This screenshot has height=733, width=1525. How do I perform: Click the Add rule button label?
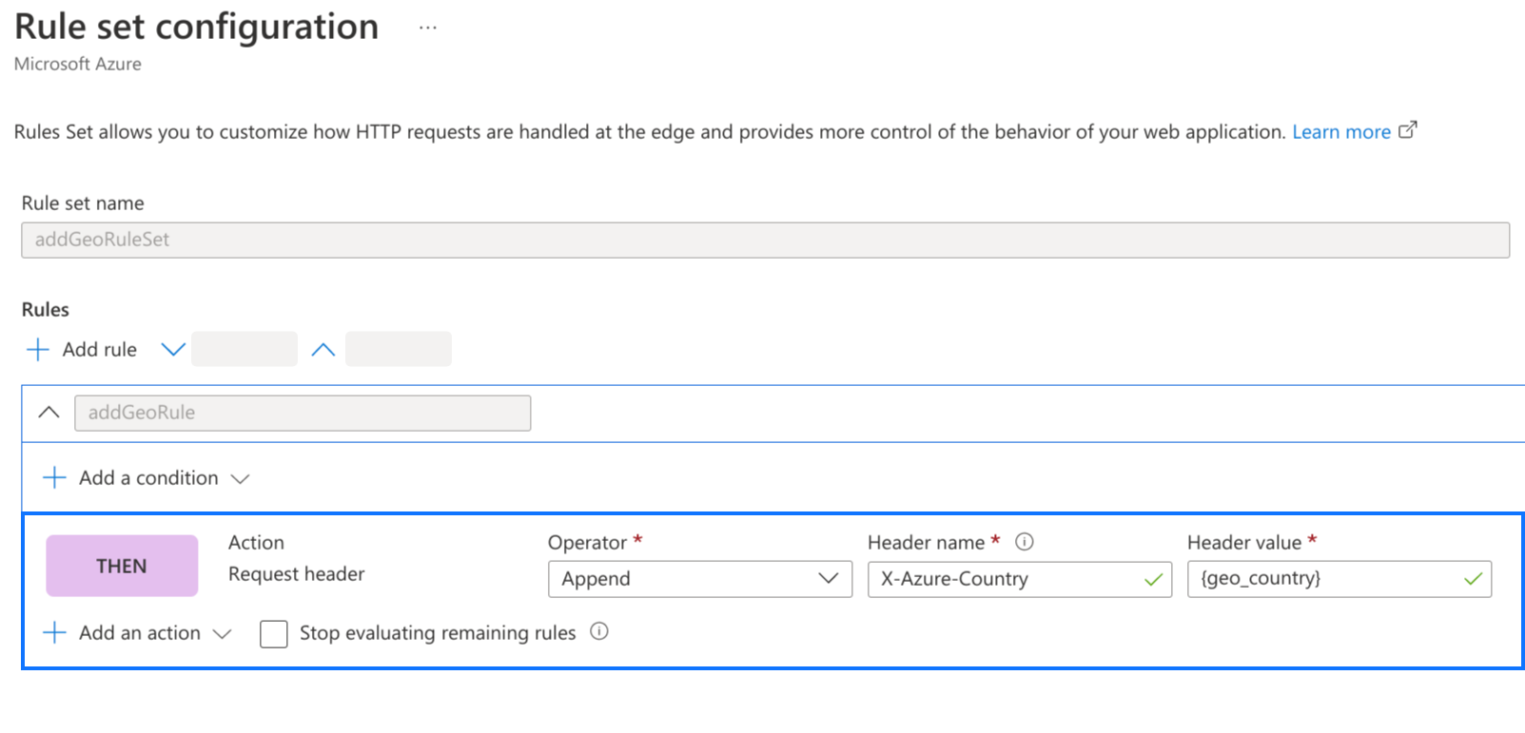pos(100,350)
